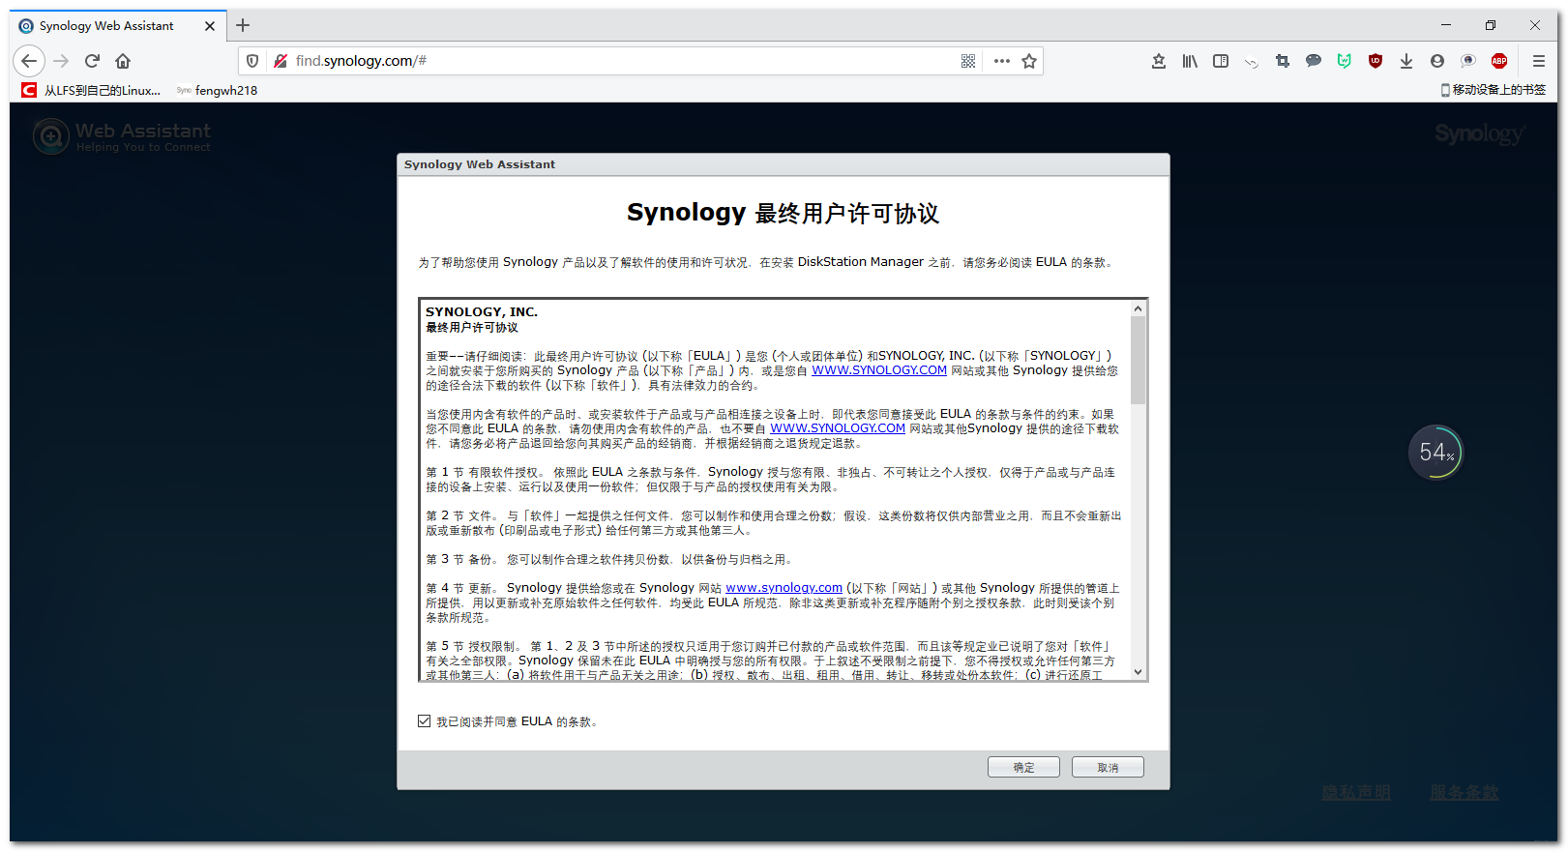Click the 第 3 节 备份 paragraph
This screenshot has width=1568, height=852.
610,559
